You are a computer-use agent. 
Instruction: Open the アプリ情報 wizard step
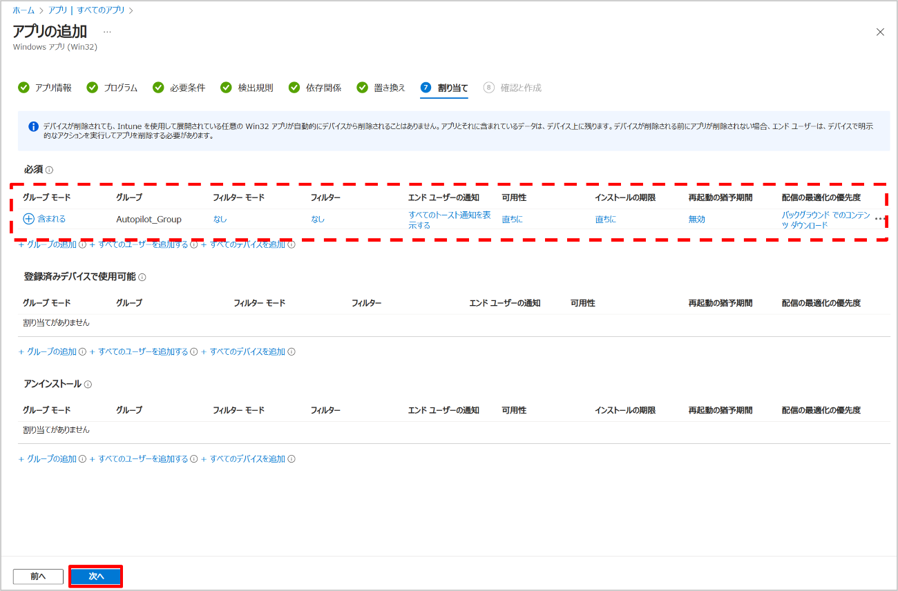[x=45, y=88]
